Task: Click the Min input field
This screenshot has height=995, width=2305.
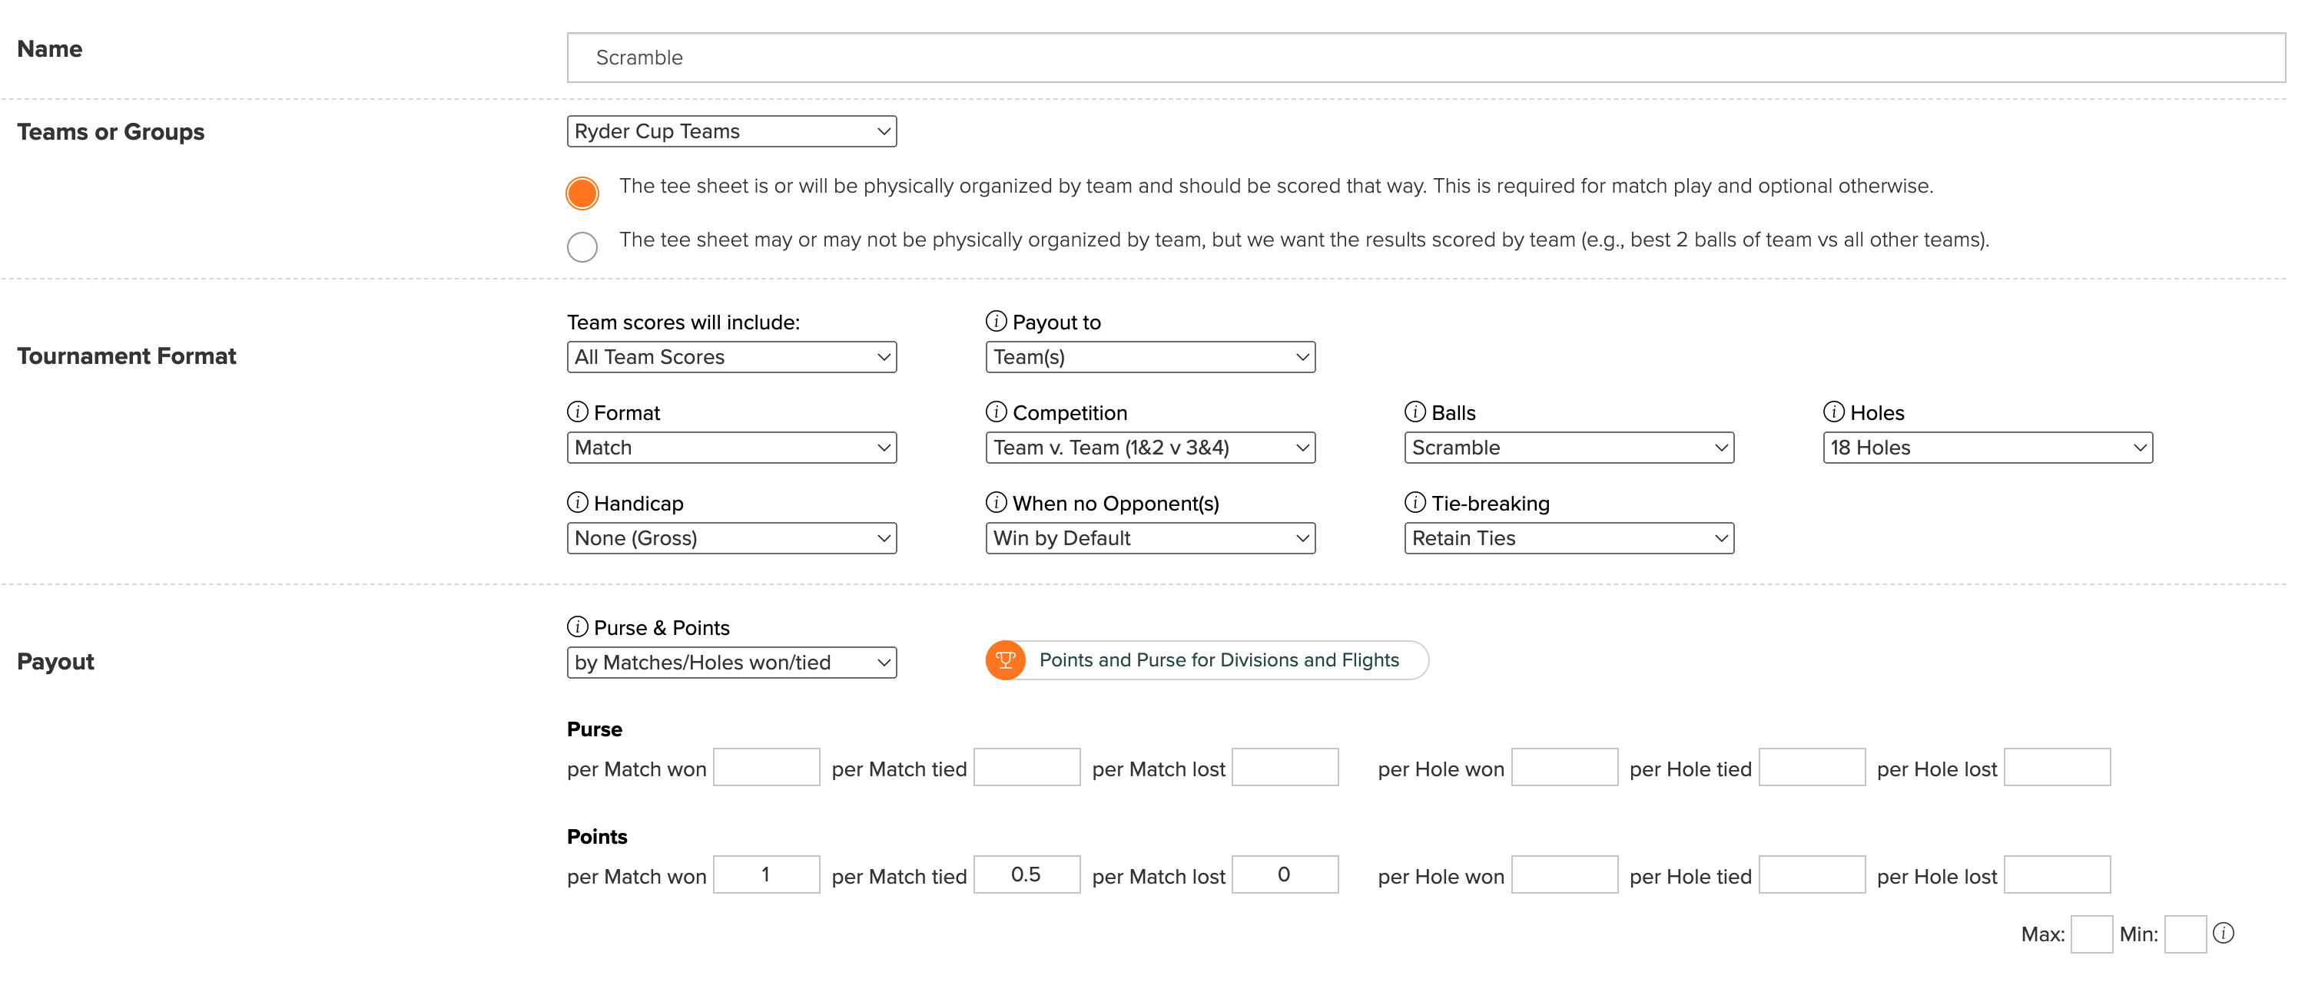Action: (2186, 934)
